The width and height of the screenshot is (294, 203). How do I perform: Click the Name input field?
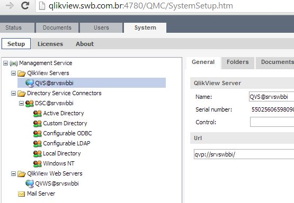click(x=272, y=97)
